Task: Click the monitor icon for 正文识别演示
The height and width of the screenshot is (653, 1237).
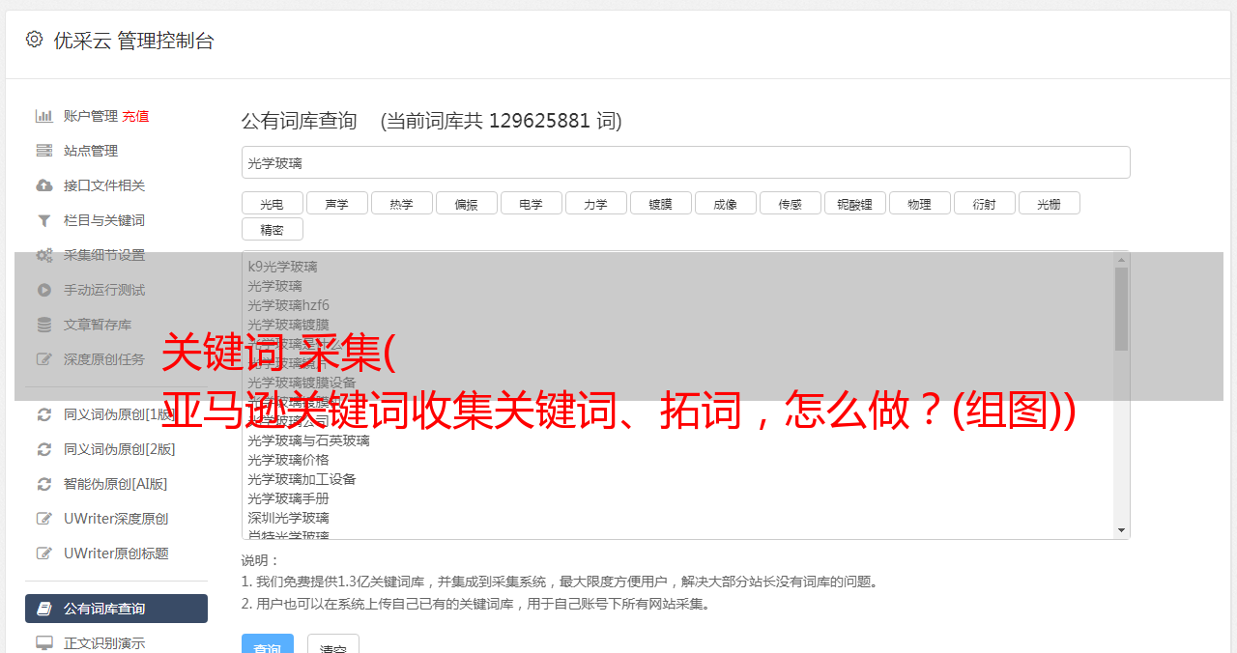Action: (43, 643)
